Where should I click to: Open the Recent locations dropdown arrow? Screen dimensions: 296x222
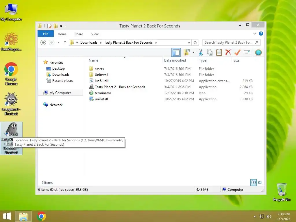[x=58, y=42]
